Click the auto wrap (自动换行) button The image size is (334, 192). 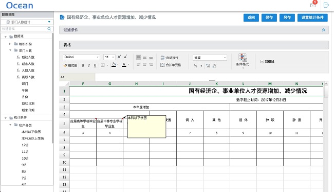point(170,58)
